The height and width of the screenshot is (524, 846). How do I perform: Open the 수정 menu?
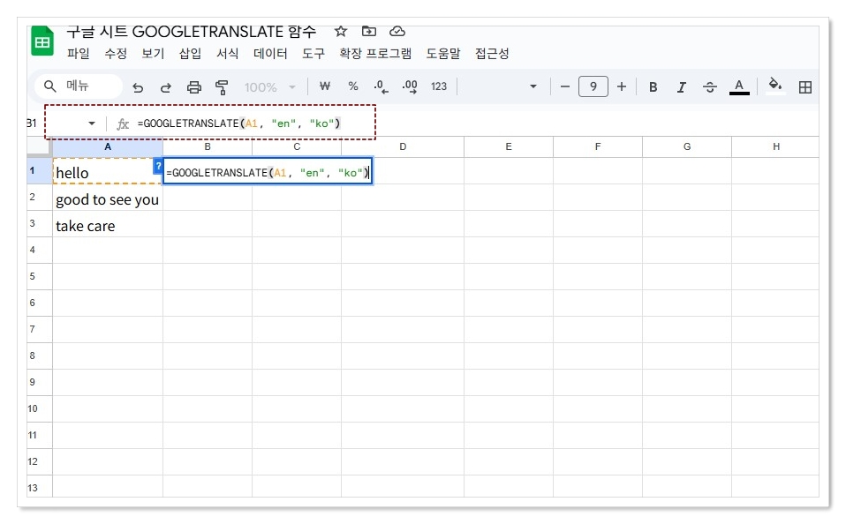coord(116,53)
